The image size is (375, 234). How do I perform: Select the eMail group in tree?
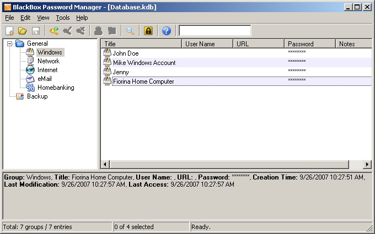(x=45, y=79)
